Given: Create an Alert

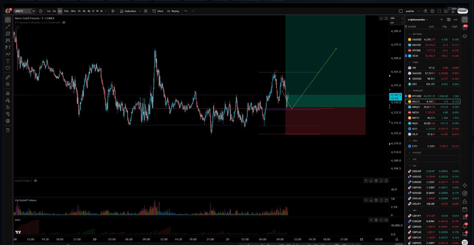Looking at the screenshot, I should [158, 11].
